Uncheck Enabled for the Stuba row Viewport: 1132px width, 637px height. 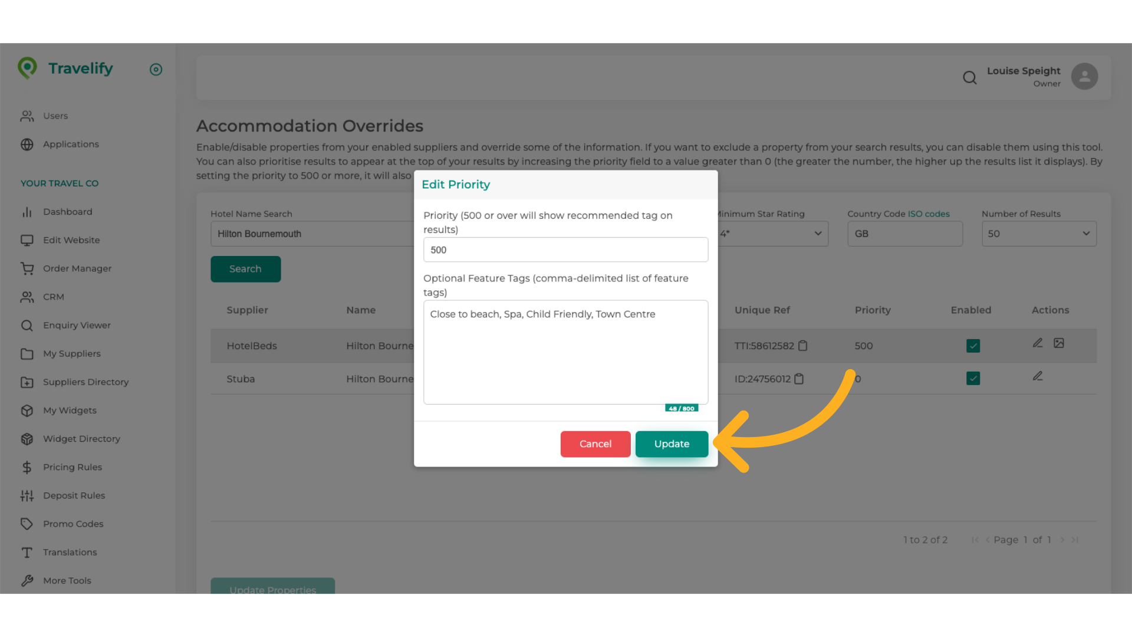point(973,379)
